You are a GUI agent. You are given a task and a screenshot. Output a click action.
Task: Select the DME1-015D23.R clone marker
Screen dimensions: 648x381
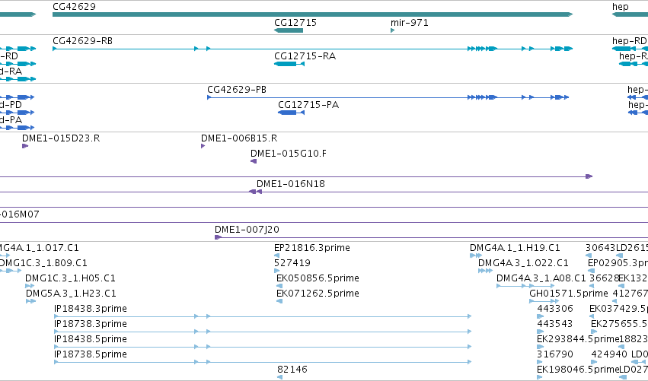pyautogui.click(x=25, y=146)
